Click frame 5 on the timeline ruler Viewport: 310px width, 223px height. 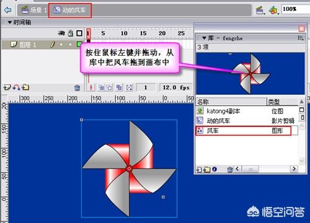coord(103,33)
